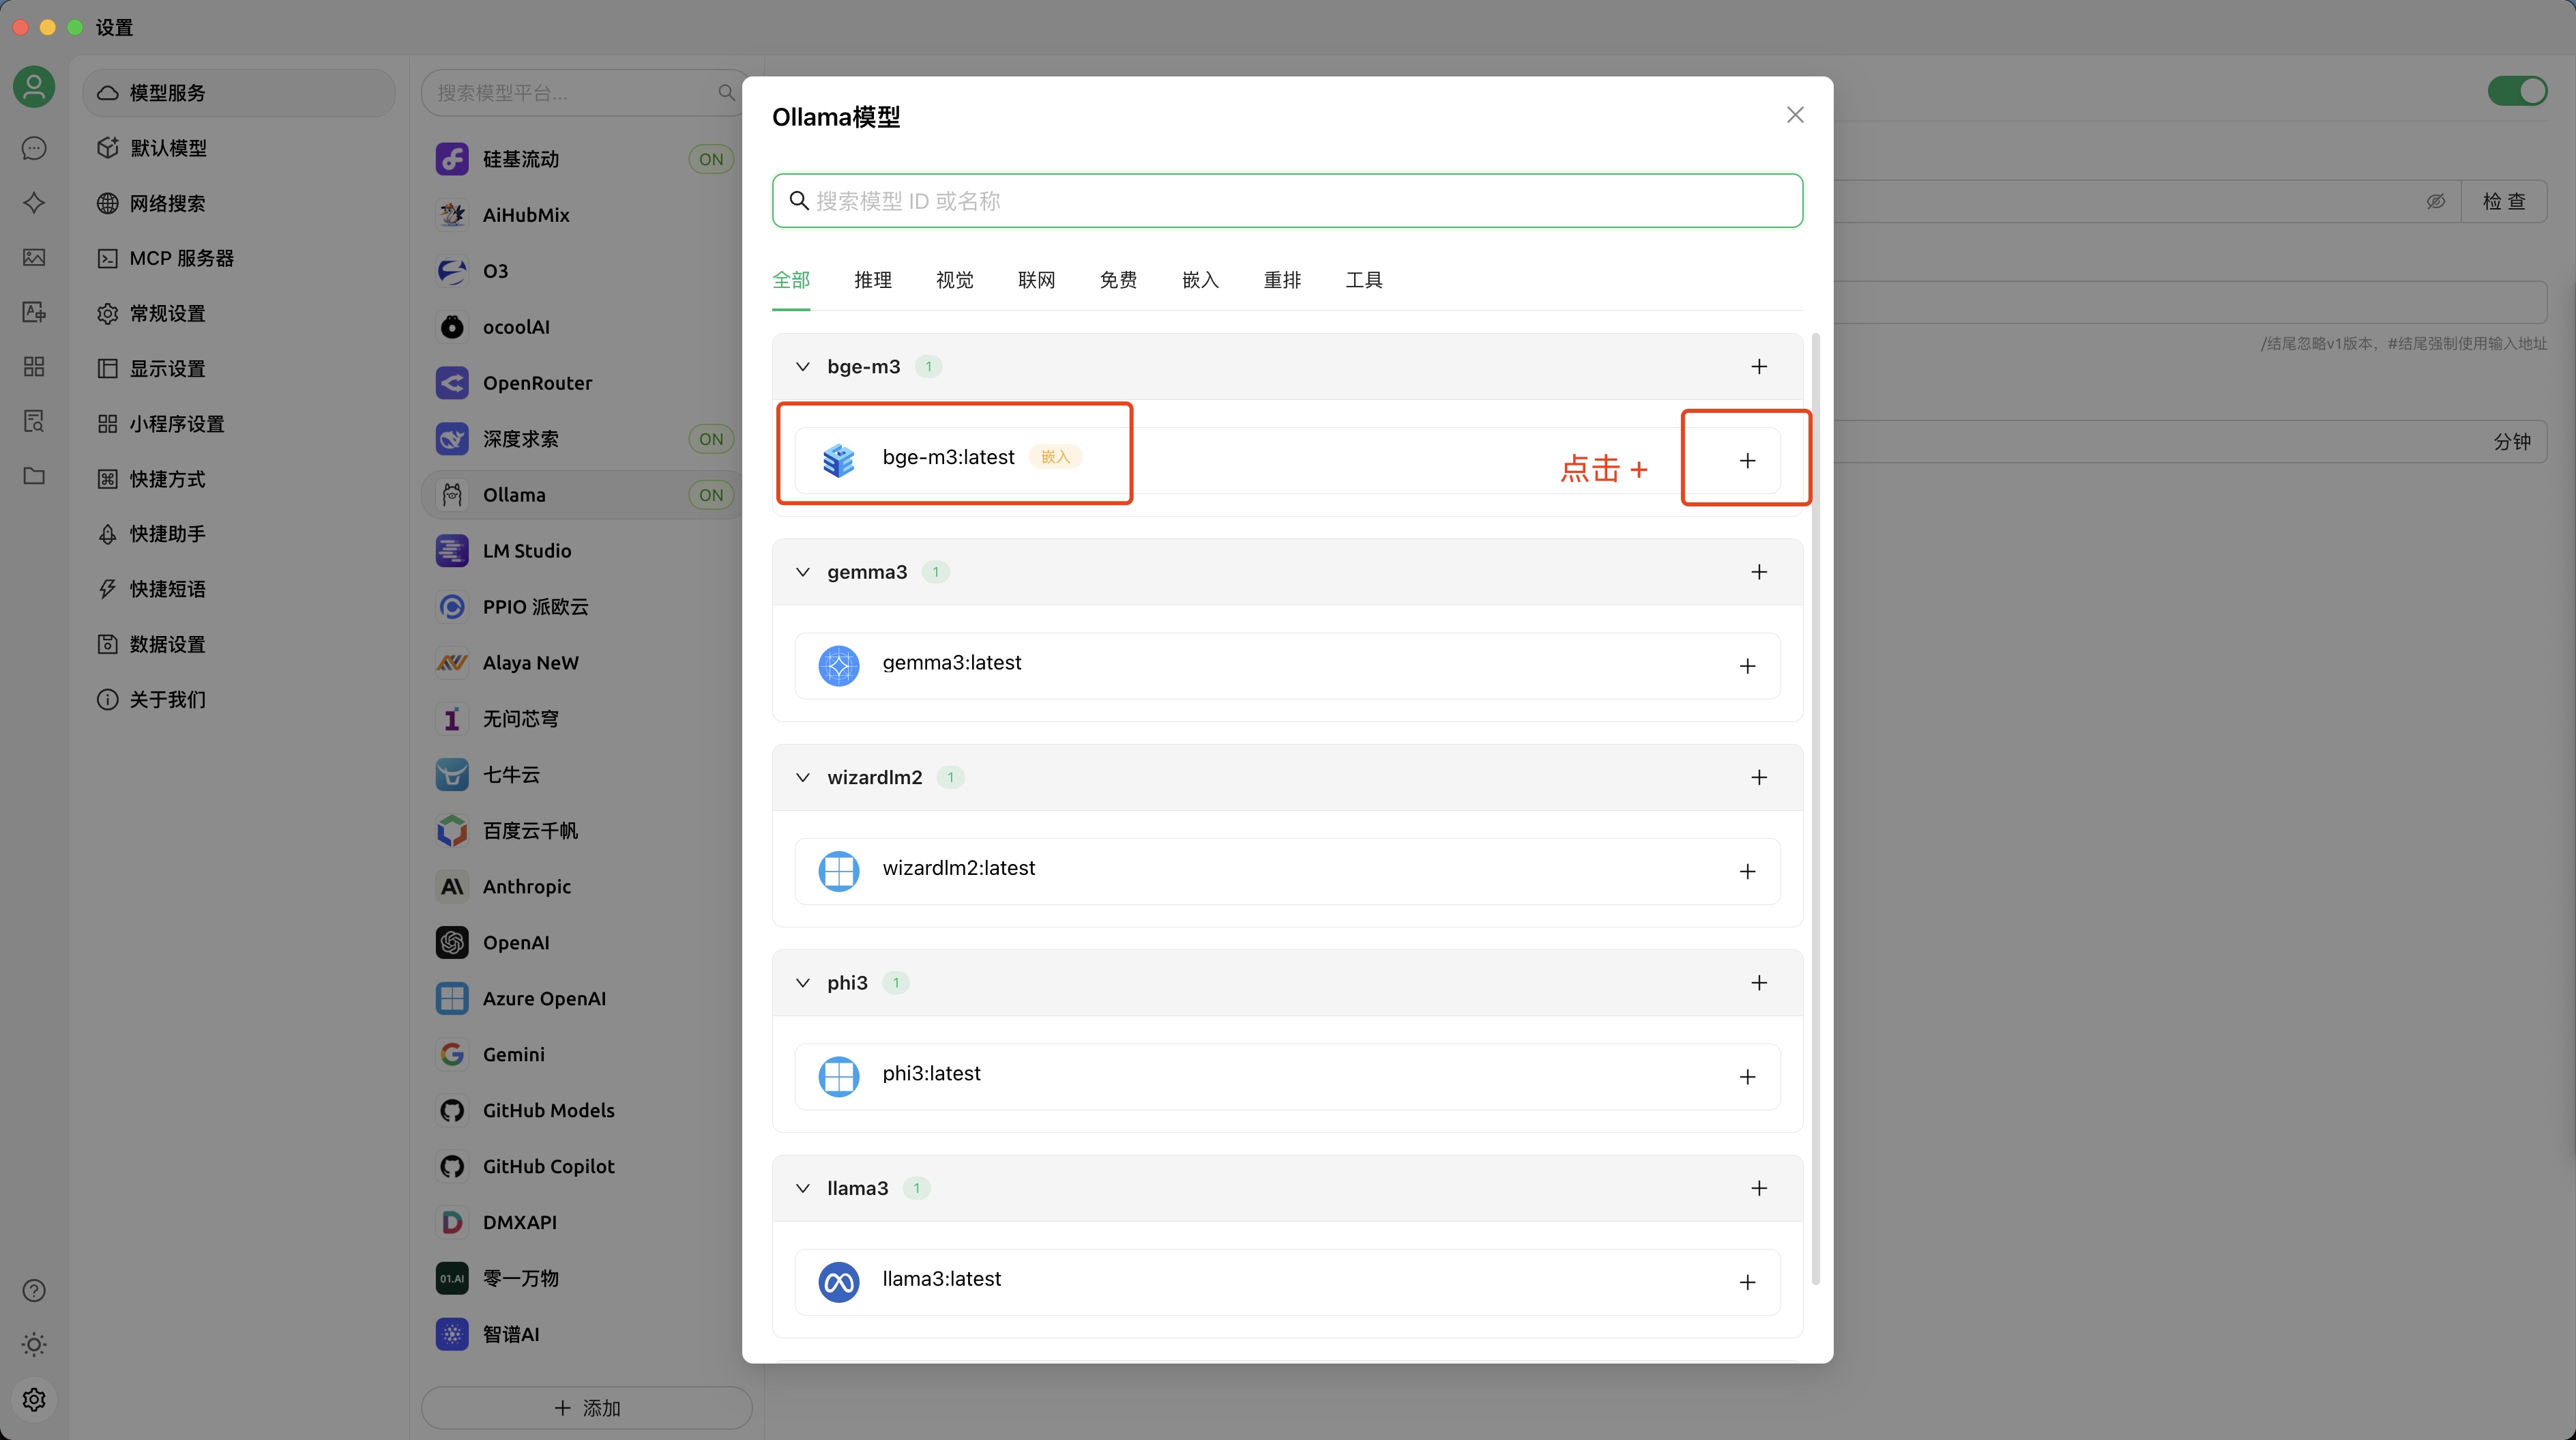Open 数据设置 settings

click(239, 644)
